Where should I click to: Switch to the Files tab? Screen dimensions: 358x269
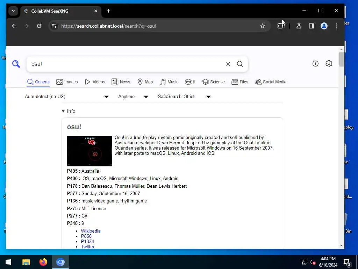[240, 82]
